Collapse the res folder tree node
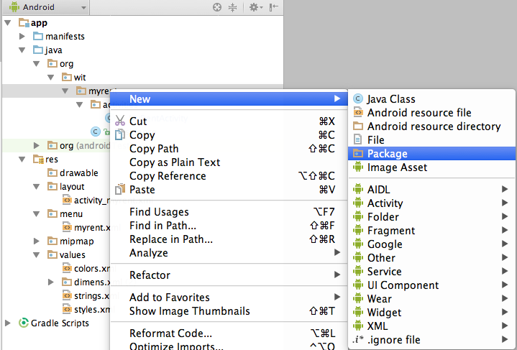517x350 pixels. (x=23, y=160)
